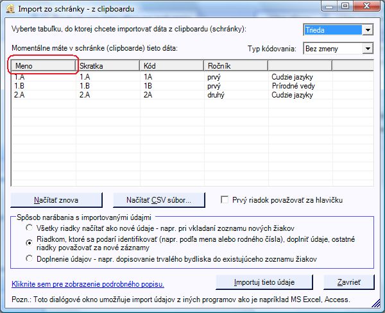Select the Riadkom, ktoré sa podarí identifikovať option
The height and width of the screenshot is (313, 385).
30,243
